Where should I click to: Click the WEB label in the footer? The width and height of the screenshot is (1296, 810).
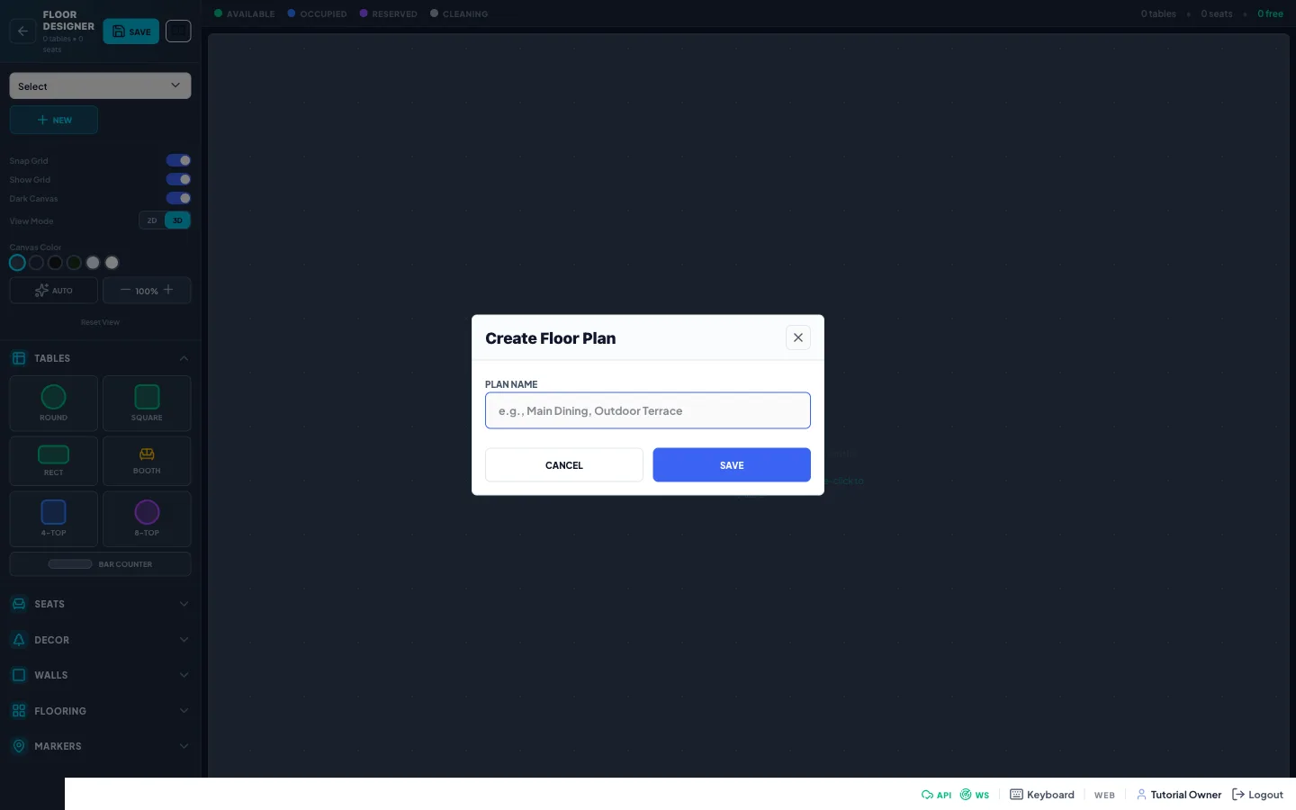[1104, 795]
